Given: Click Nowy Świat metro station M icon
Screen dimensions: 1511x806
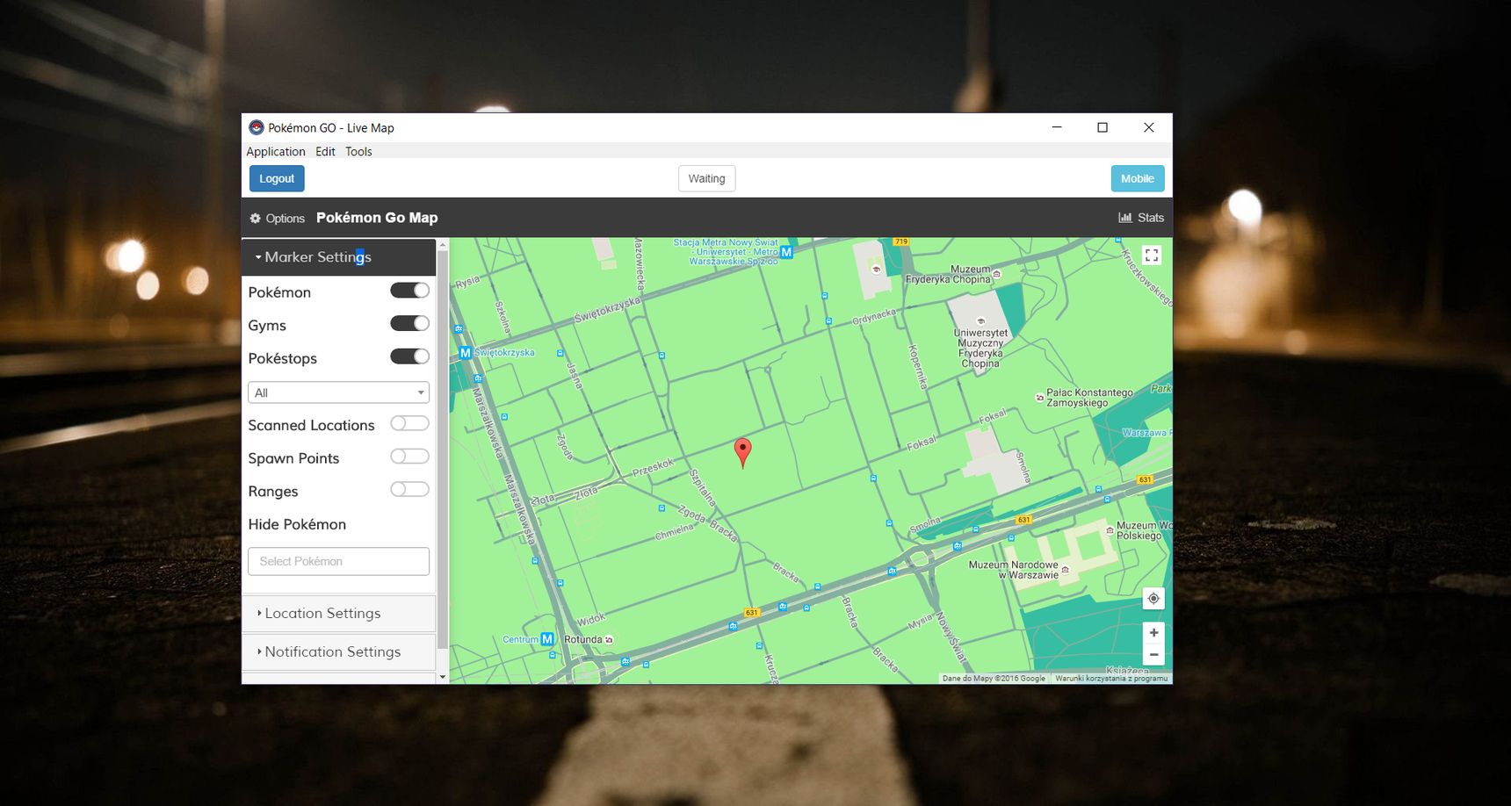Looking at the screenshot, I should pos(786,252).
